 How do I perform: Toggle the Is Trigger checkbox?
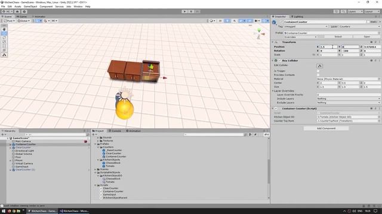click(x=318, y=71)
